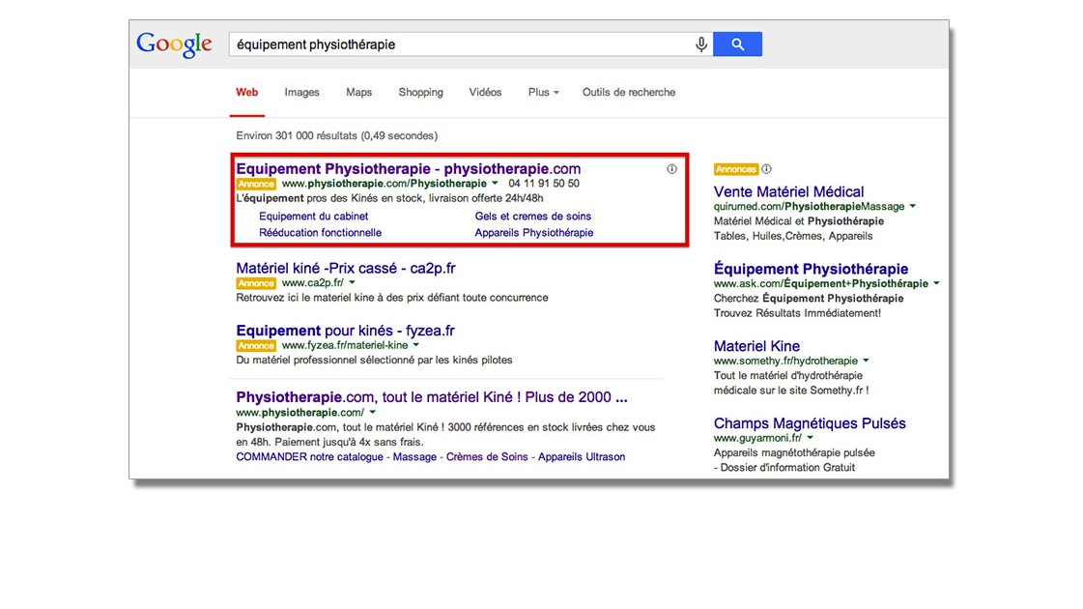Image resolution: width=1083 pixels, height=609 pixels.
Task: Expand arrow next to www.fyzea.fr/materiel-kine URL
Action: (x=415, y=345)
